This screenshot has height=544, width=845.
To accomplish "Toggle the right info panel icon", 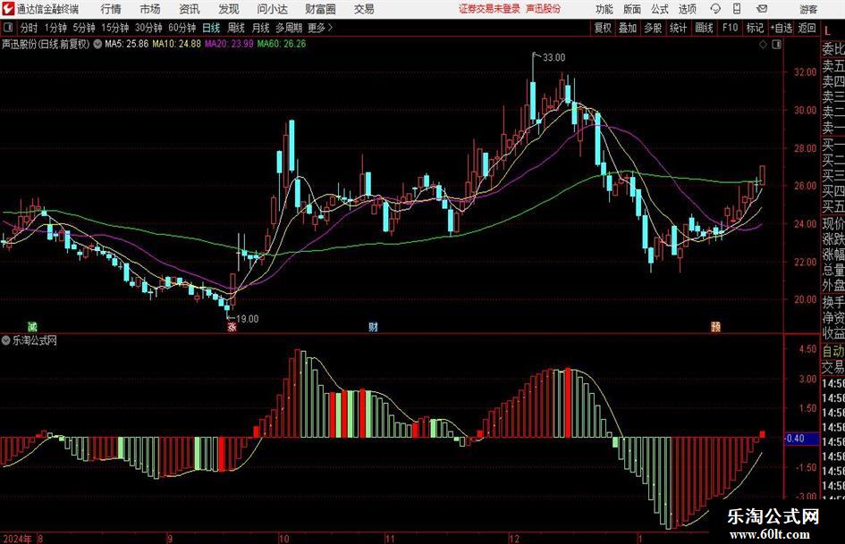I will 776,45.
